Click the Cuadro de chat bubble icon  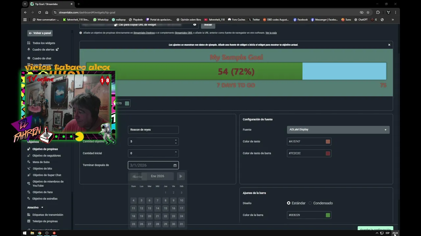coord(29,58)
